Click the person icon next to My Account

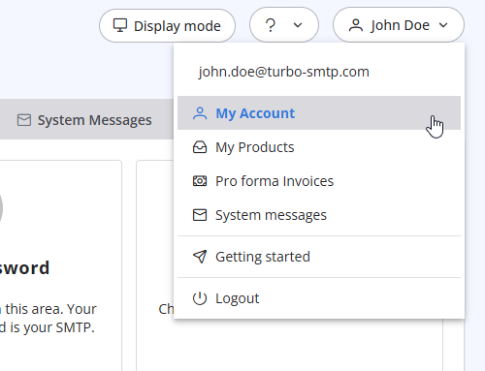[x=200, y=113]
